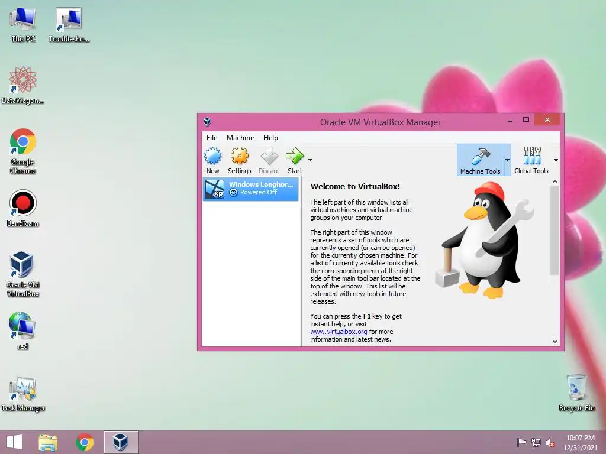Open the taskbar clock showing 10:07 PM

coord(580,442)
